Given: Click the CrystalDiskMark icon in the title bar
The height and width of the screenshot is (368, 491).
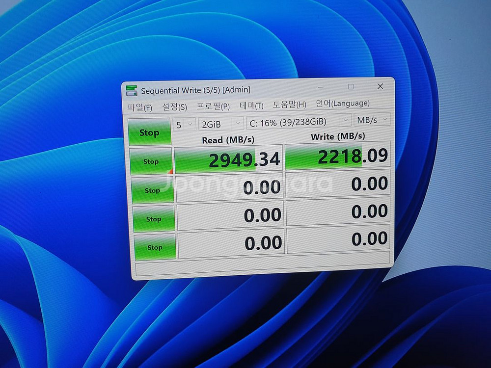Looking at the screenshot, I should click(132, 91).
